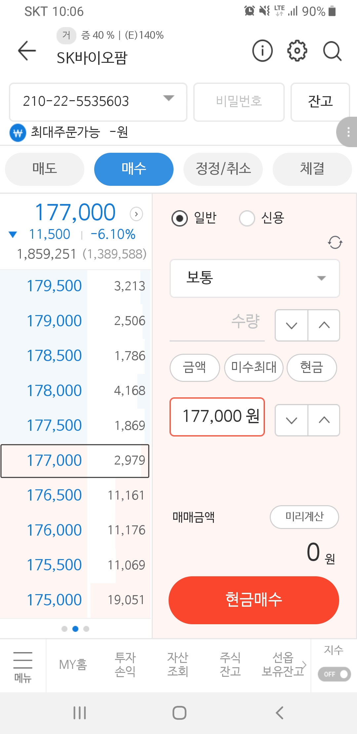The height and width of the screenshot is (734, 357).
Task: Tap the 미리계산 button
Action: [x=304, y=517]
